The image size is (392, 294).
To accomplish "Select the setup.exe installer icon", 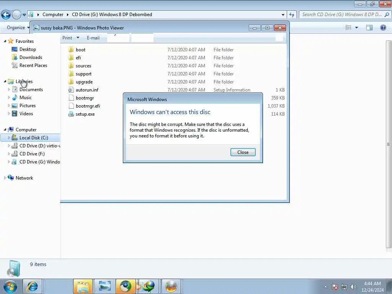I will [x=71, y=114].
